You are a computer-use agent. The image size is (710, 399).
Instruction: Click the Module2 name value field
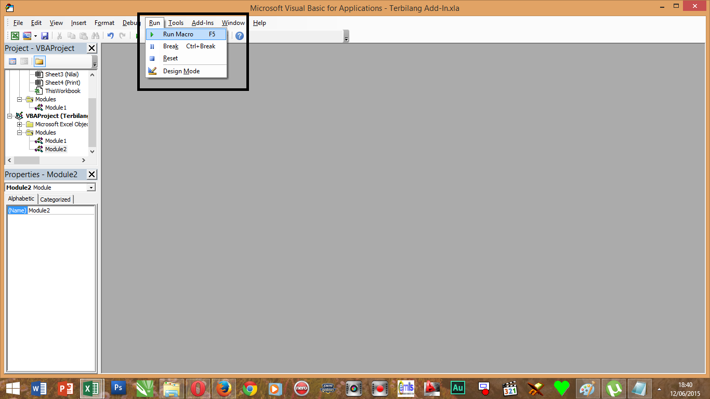click(x=61, y=210)
